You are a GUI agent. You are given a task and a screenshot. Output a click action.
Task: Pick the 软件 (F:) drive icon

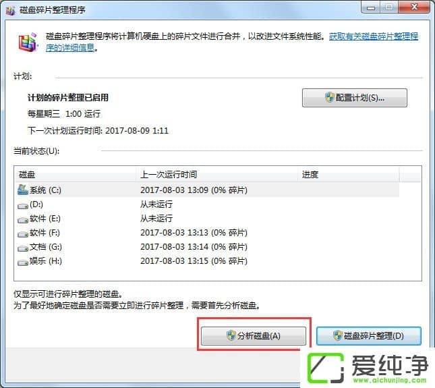(x=23, y=233)
